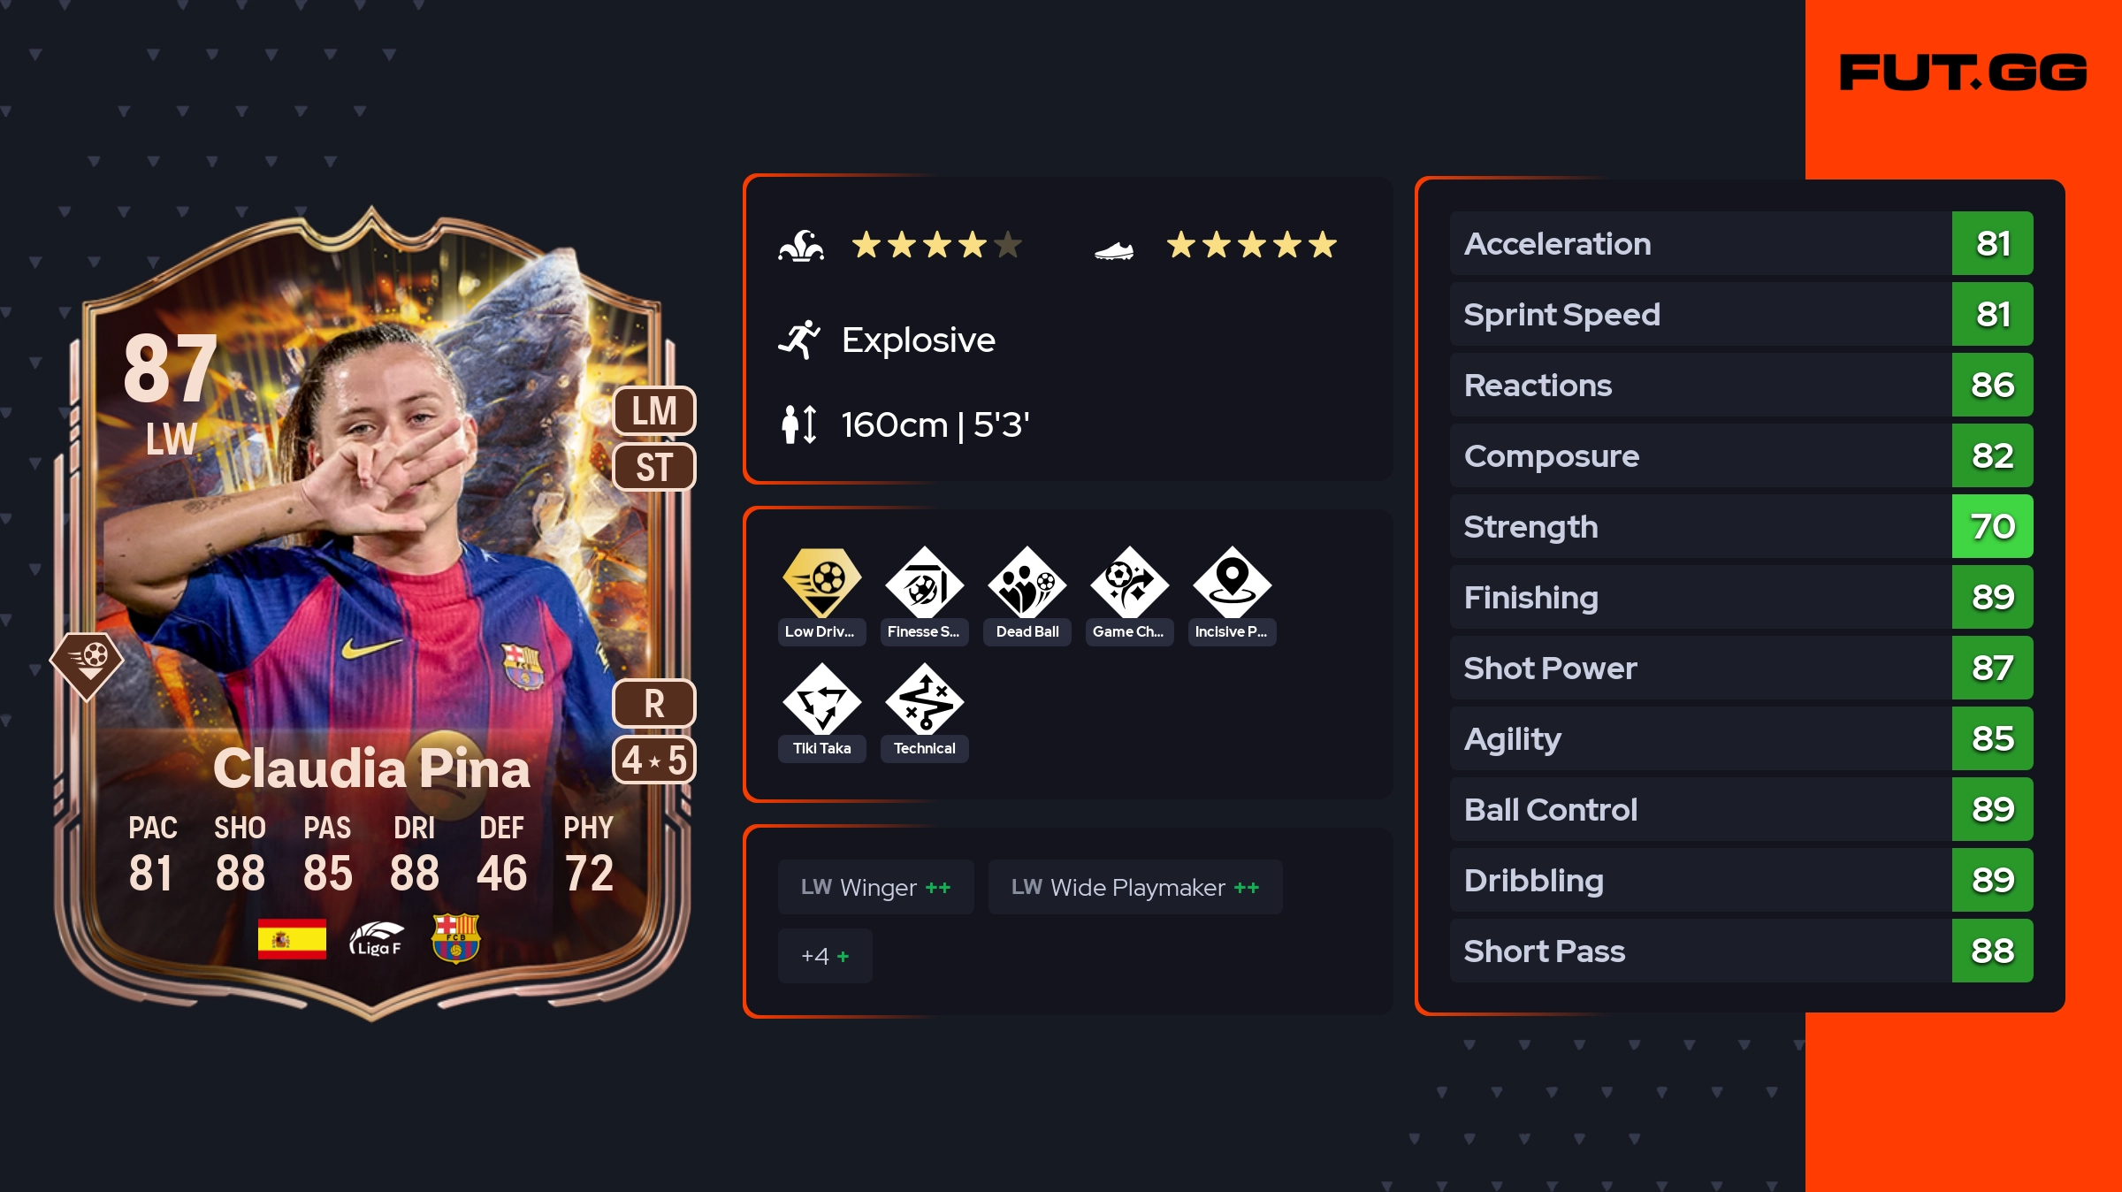This screenshot has width=2122, height=1192.
Task: Click the Explosive running accelerate icon
Action: 800,340
